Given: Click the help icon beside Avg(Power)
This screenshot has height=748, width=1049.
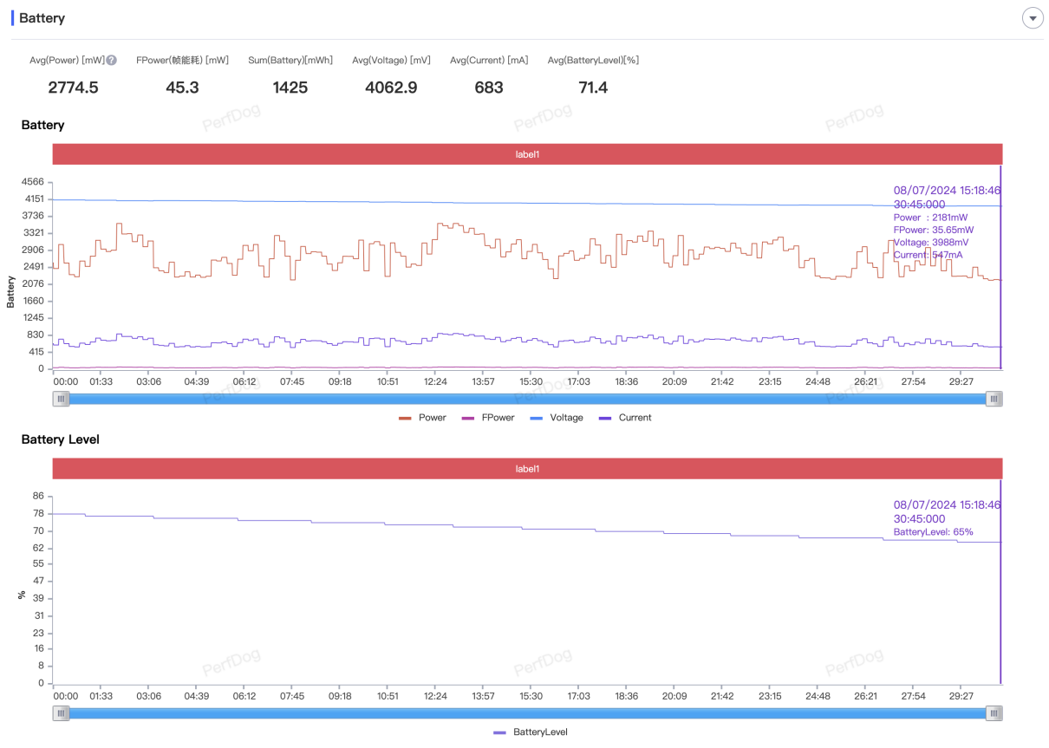Looking at the screenshot, I should click(x=111, y=61).
